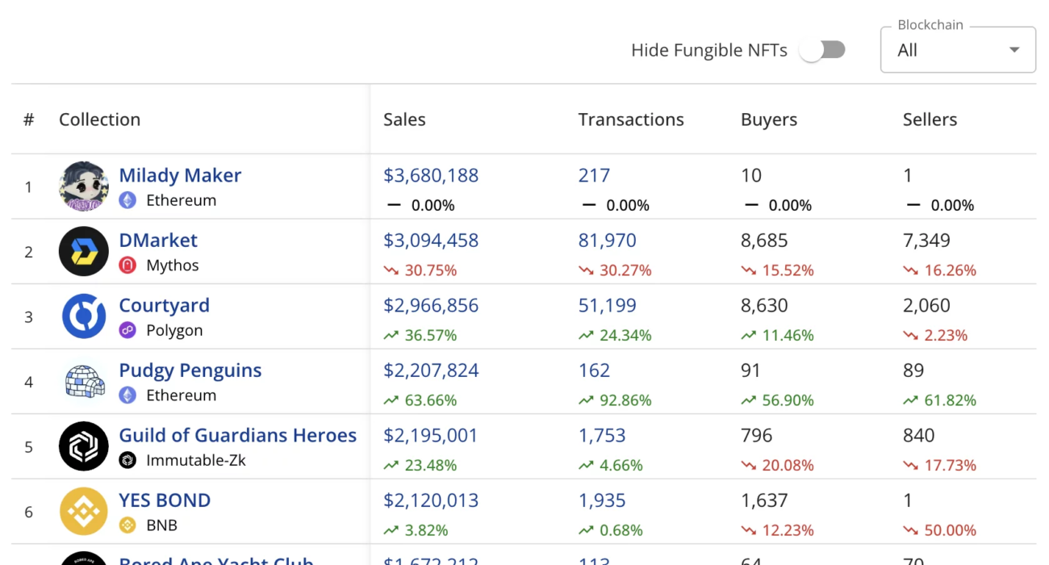Click the Pudgy Penguins igloo icon
This screenshot has height=565, width=1049.
(84, 382)
